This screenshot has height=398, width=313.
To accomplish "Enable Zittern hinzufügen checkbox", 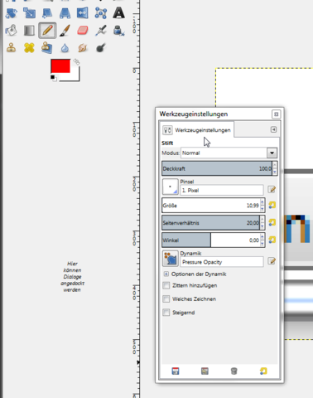I will point(166,285).
